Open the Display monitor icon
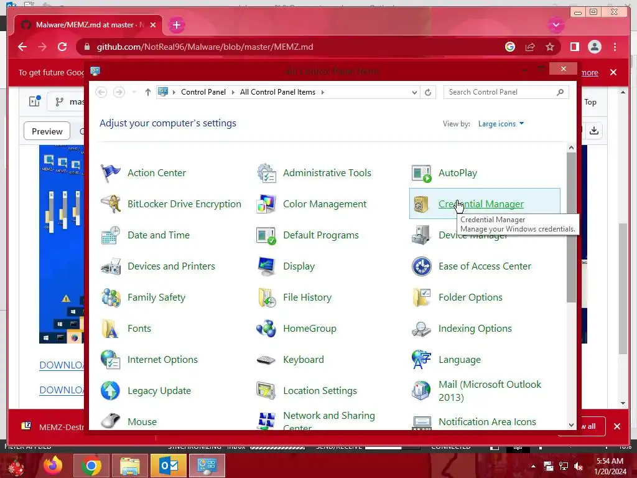The height and width of the screenshot is (478, 637). [x=266, y=266]
